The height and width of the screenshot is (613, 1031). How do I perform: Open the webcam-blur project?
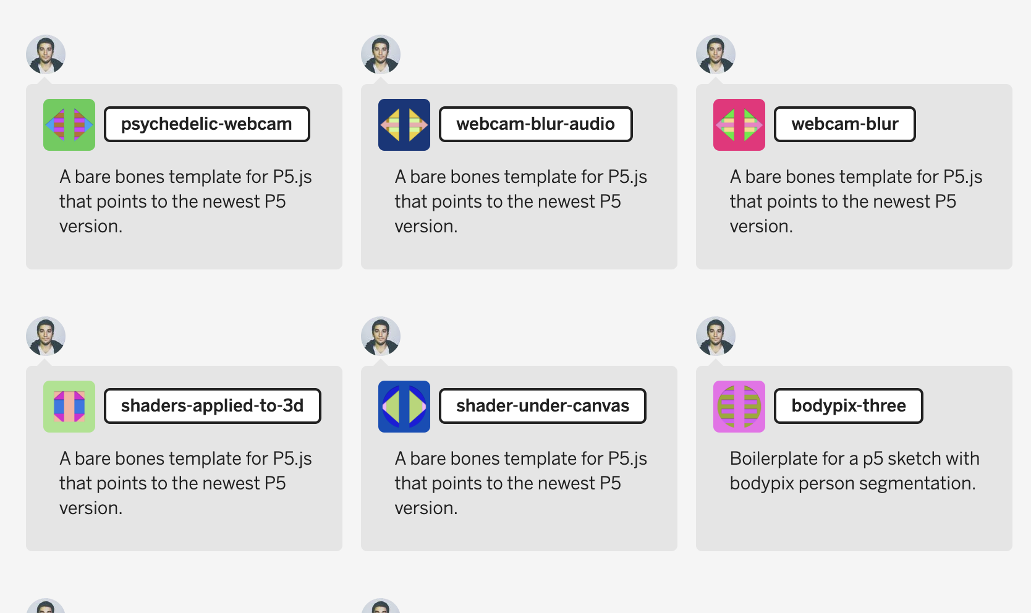845,124
